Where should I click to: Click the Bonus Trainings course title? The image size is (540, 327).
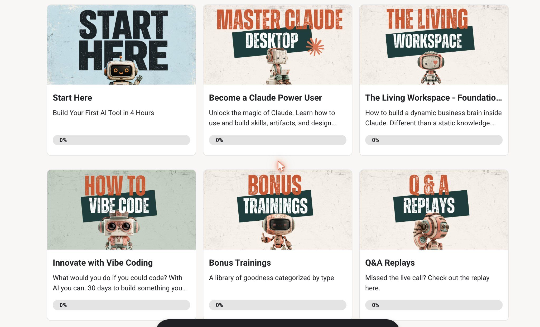pyautogui.click(x=240, y=263)
